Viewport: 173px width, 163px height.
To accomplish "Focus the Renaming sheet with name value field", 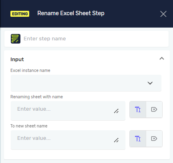I will click(x=68, y=111).
